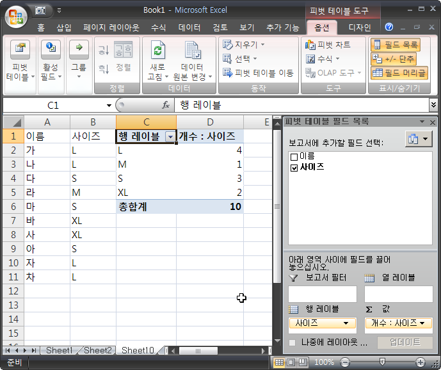Switch to the Sheet1 worksheet tab

coord(59,351)
